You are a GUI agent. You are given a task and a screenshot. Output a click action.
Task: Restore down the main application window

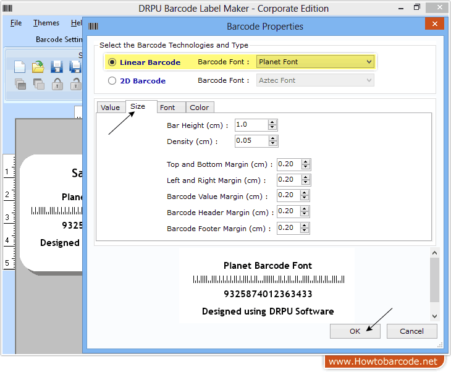(417, 7)
